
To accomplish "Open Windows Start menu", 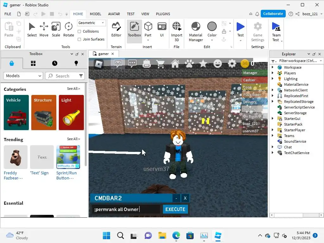I will click(107, 235).
